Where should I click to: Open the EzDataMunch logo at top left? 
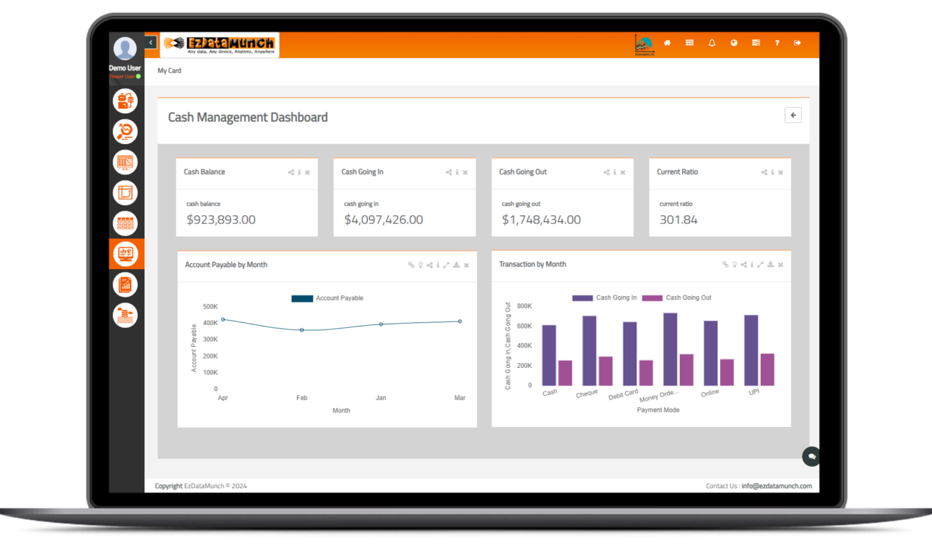pos(218,44)
